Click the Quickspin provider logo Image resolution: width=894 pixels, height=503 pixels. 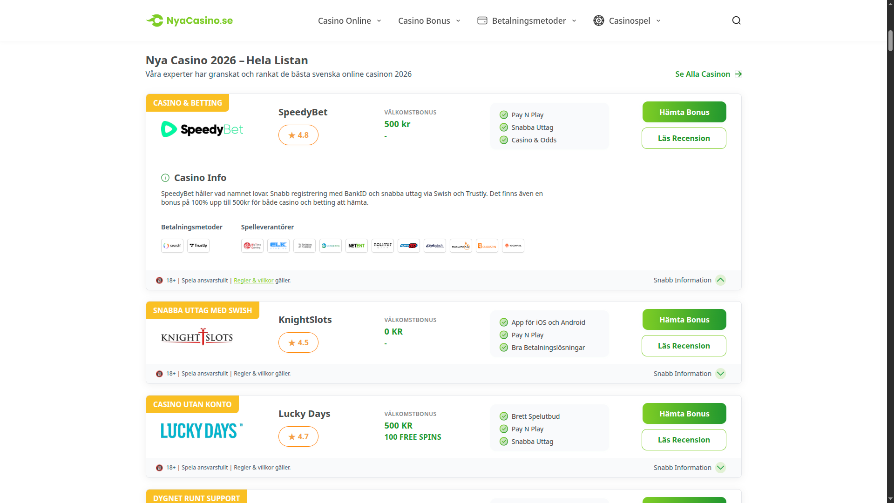coord(487,246)
